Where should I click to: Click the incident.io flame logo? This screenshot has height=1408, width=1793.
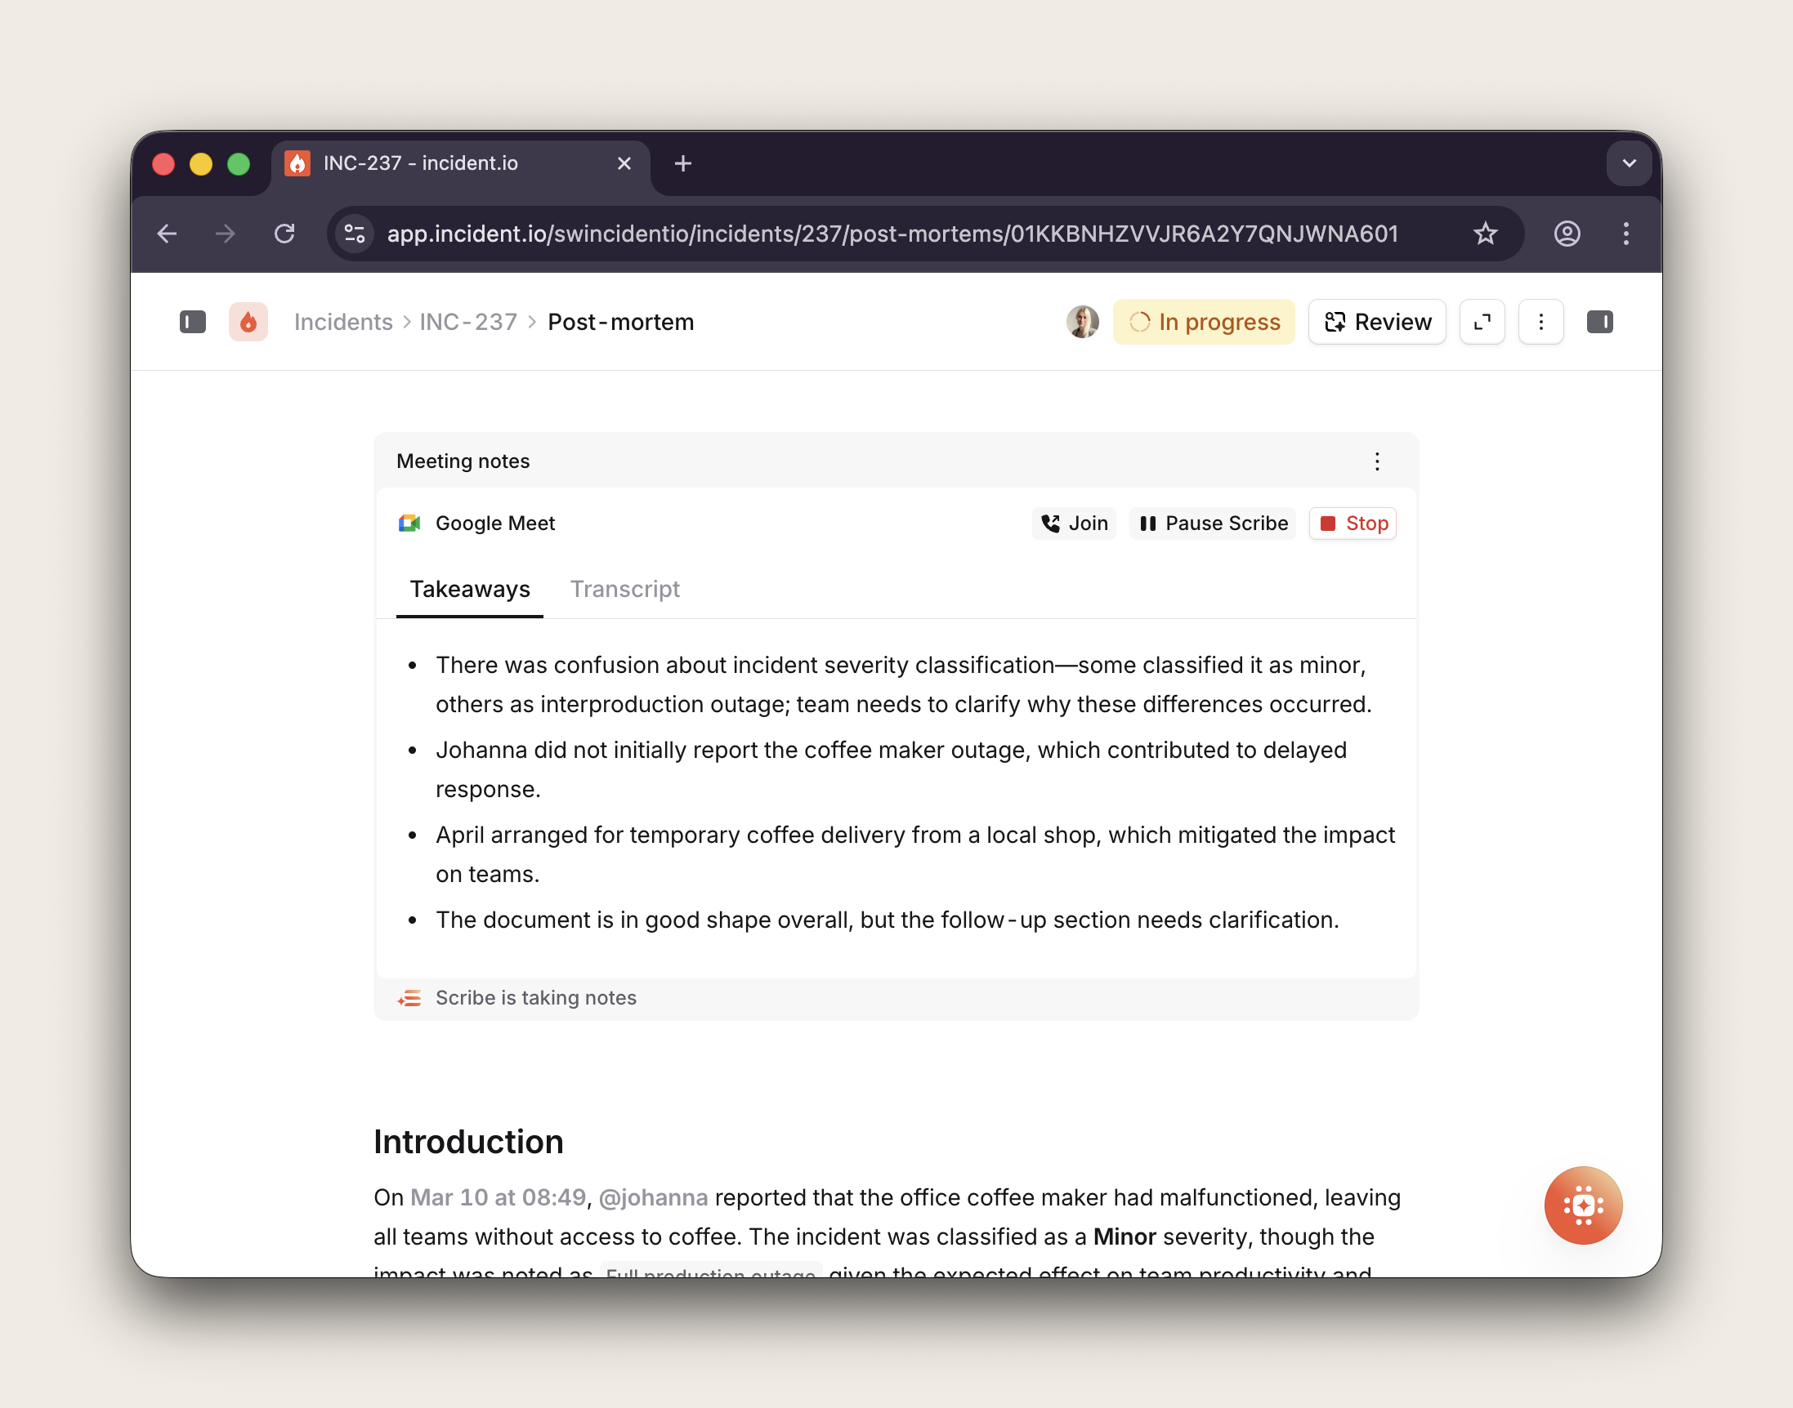coord(248,322)
